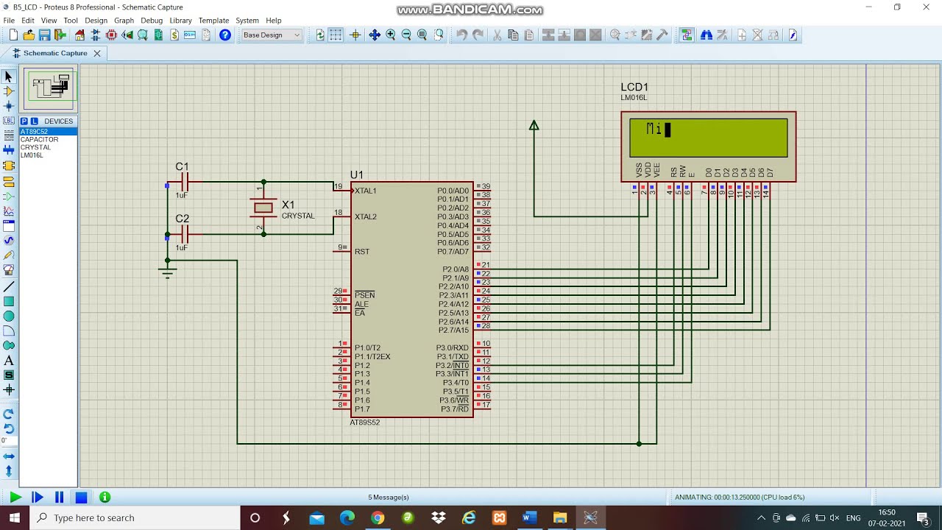The height and width of the screenshot is (530, 942).
Task: Click the green info icon in status bar
Action: (x=105, y=498)
